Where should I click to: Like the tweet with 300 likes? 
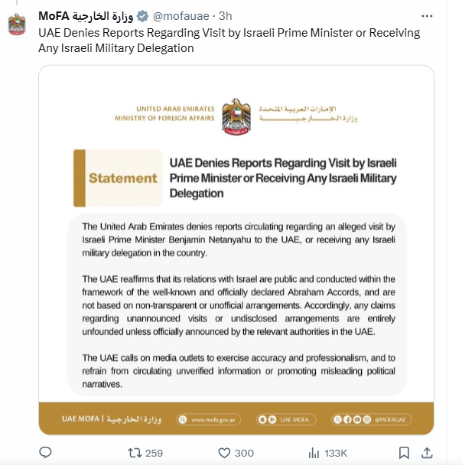224,453
